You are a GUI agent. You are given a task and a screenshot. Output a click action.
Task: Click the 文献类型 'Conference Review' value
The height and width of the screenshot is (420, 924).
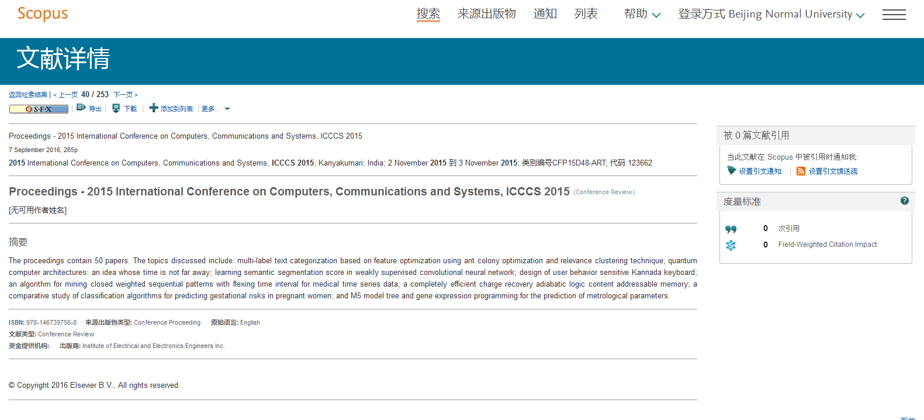pos(66,335)
